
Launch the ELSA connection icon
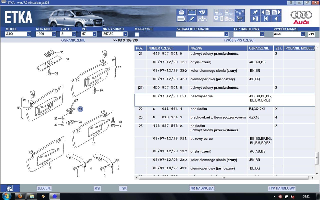pos(219,12)
